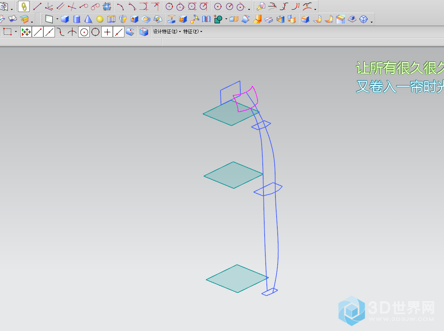The width and height of the screenshot is (444, 331).
Task: Click the bounded box display icon
Action: tap(144, 32)
